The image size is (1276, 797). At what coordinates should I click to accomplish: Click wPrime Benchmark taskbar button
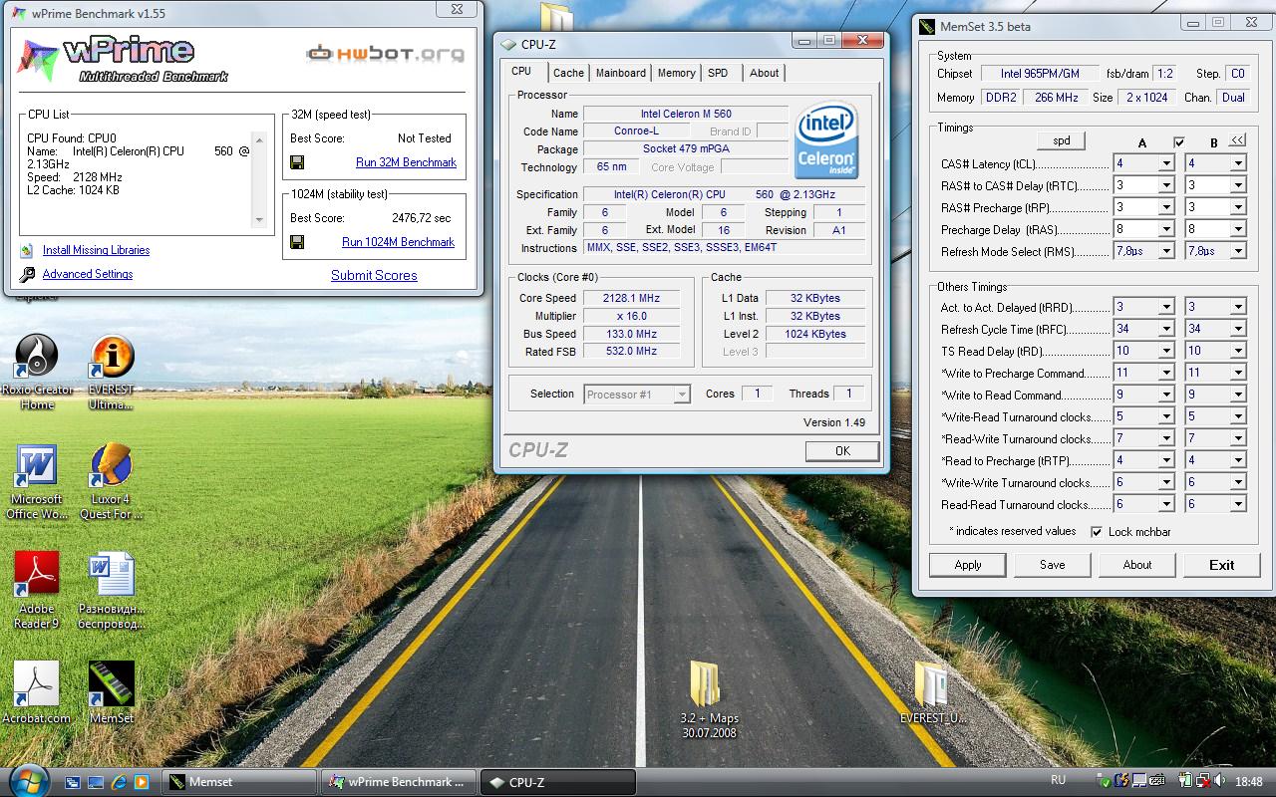click(399, 782)
